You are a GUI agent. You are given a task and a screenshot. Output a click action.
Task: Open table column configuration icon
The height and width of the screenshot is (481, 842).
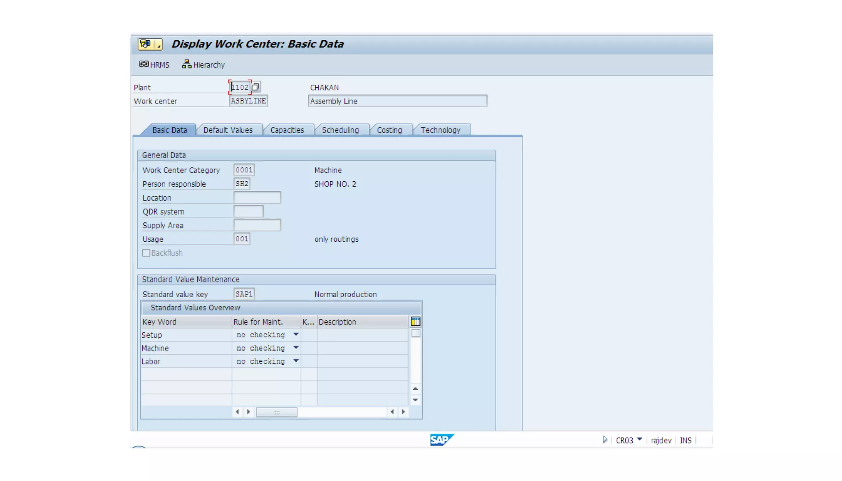[x=415, y=321]
